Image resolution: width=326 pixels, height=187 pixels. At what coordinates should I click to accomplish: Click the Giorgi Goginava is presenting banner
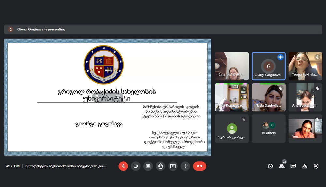41,29
